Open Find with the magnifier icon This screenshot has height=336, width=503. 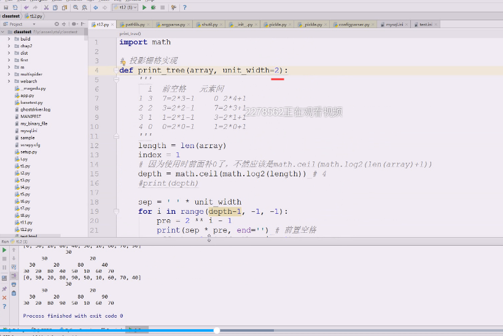click(76, 7)
